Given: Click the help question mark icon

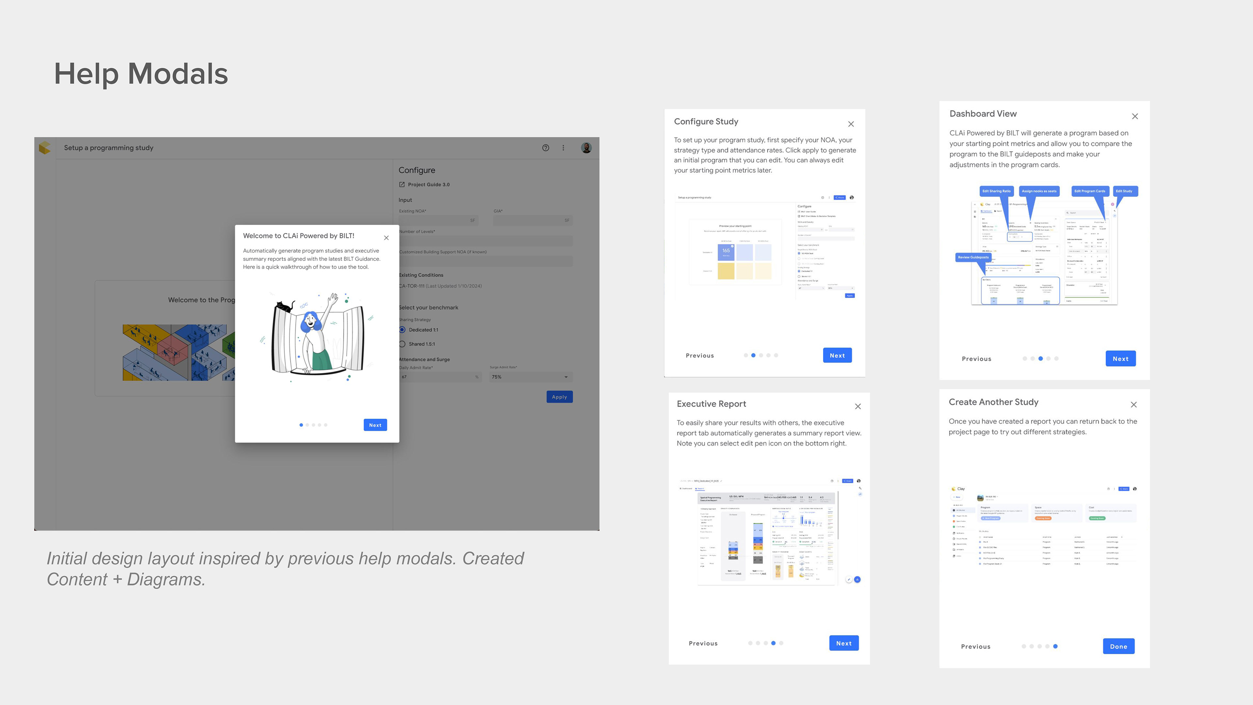Looking at the screenshot, I should click(545, 148).
